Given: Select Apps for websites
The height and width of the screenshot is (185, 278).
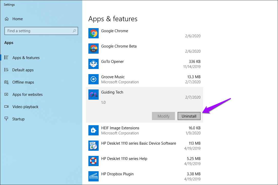Looking at the screenshot, I should point(27,95).
